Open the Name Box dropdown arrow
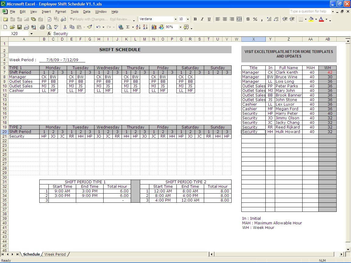The image size is (351, 263). pos(31,34)
